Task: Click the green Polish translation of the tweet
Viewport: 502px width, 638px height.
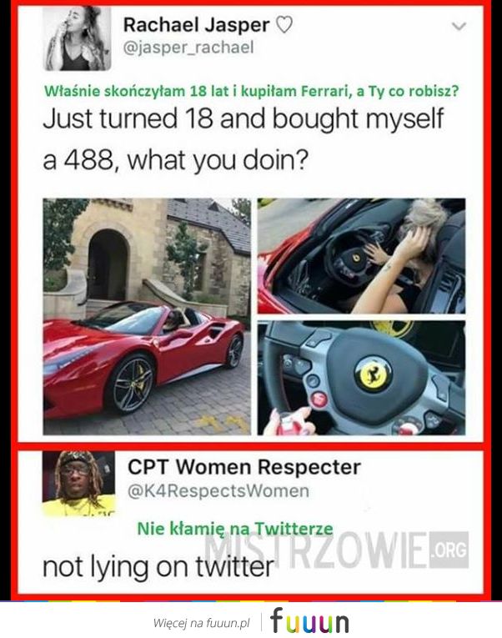Action: click(251, 91)
